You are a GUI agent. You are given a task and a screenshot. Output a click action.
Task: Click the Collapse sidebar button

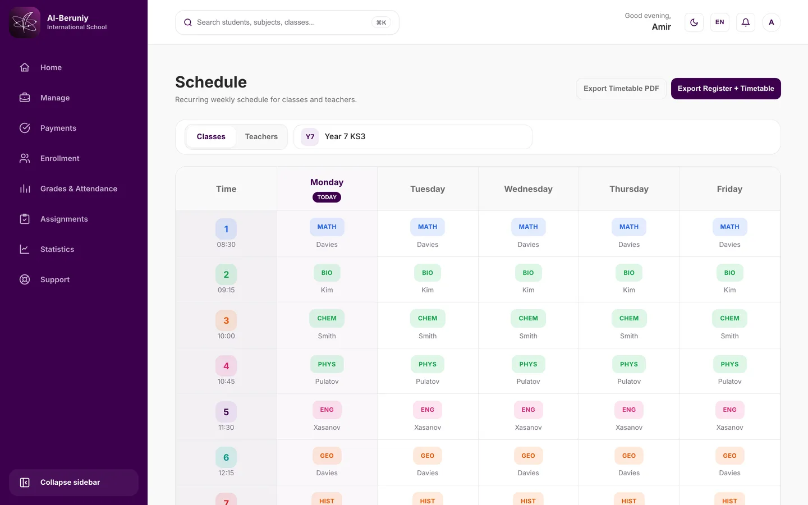click(x=74, y=483)
